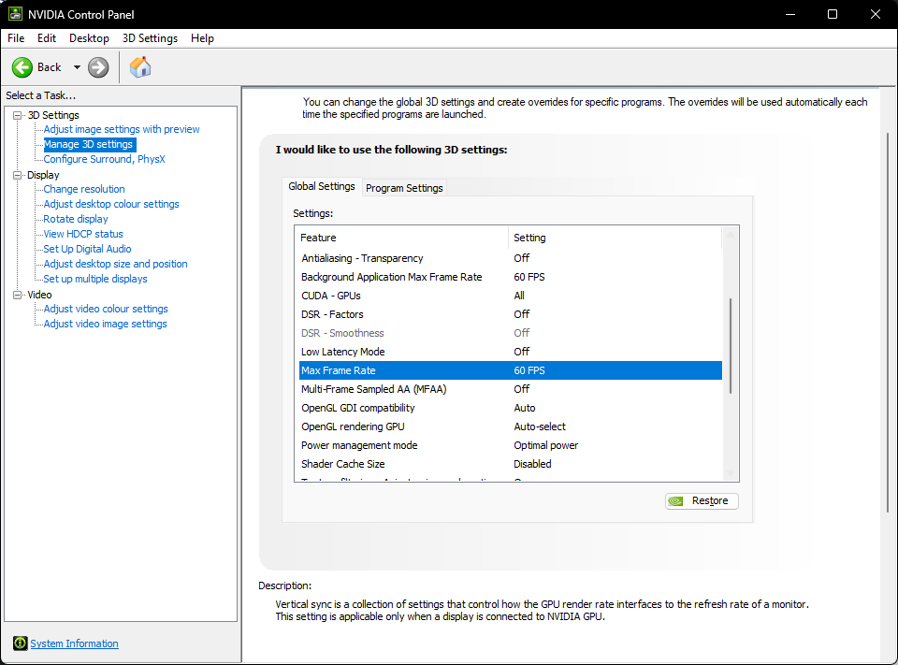Select Background Application Max Frame Rate row
This screenshot has width=898, height=665.
[x=511, y=277]
